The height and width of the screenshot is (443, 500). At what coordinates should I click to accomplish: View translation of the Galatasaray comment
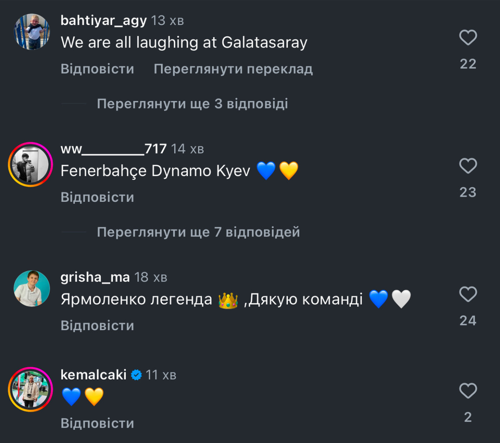tap(233, 69)
